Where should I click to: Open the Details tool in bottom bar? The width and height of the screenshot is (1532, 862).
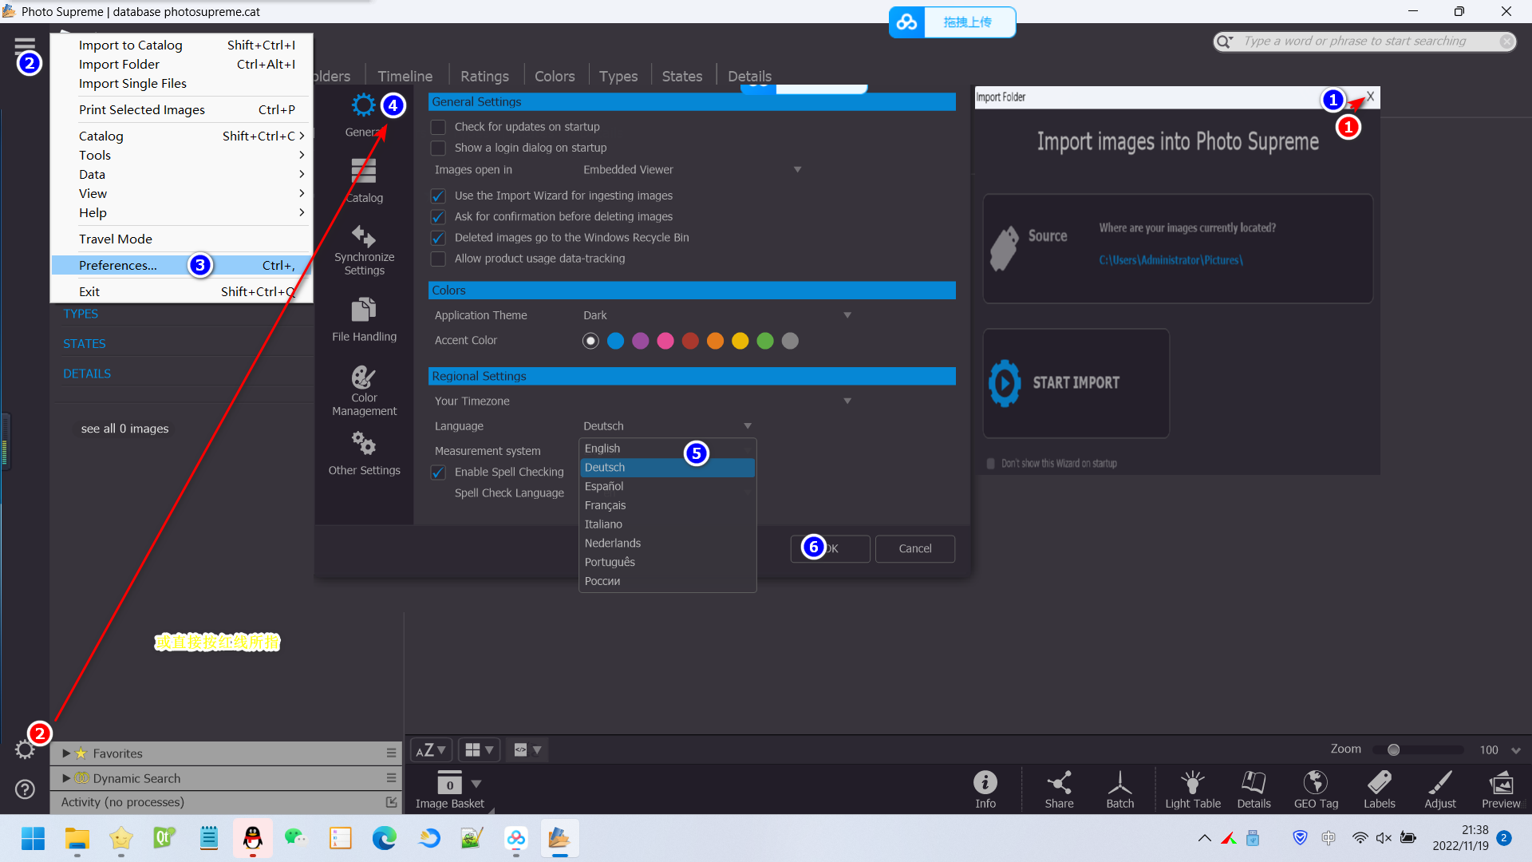[x=1254, y=789]
